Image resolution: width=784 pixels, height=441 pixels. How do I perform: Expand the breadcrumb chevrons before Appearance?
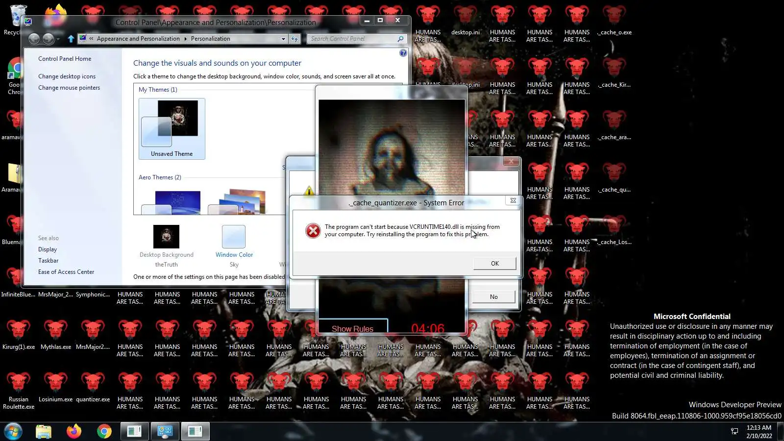(x=91, y=39)
